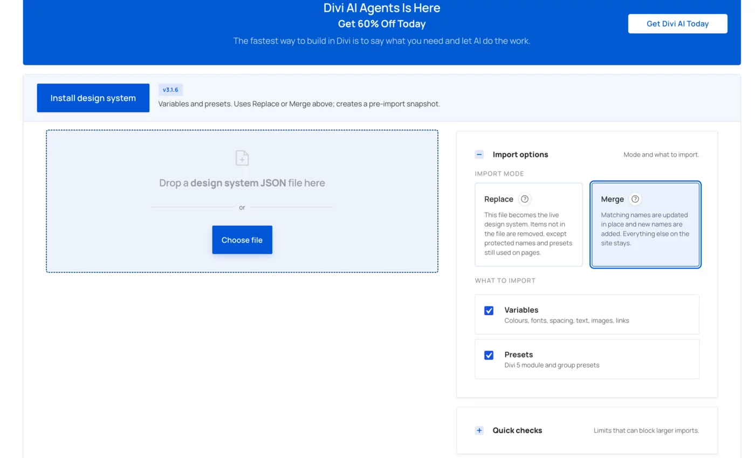Screen dimensions: 755x458
Task: Uncheck the Presets checkbox
Action: (x=489, y=355)
